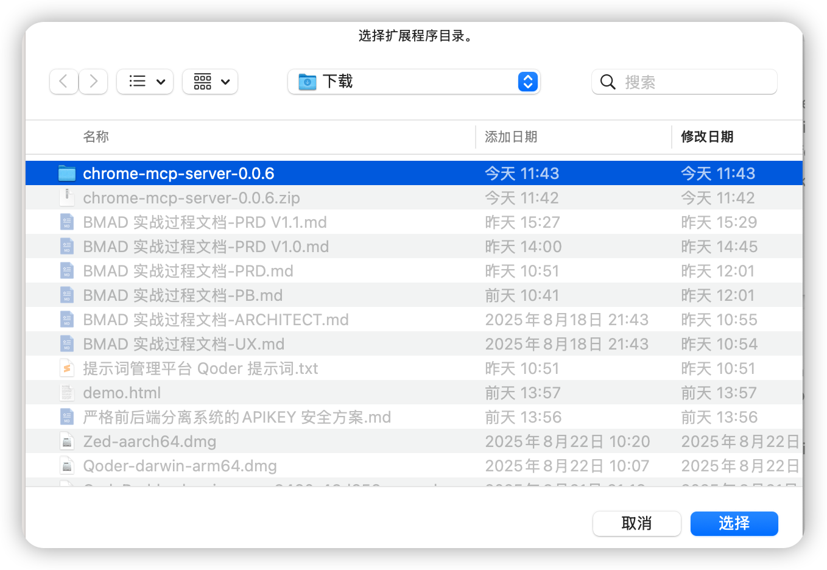Image resolution: width=827 pixels, height=570 pixels.
Task: Focus the 搜索 search field
Action: pyautogui.click(x=694, y=82)
